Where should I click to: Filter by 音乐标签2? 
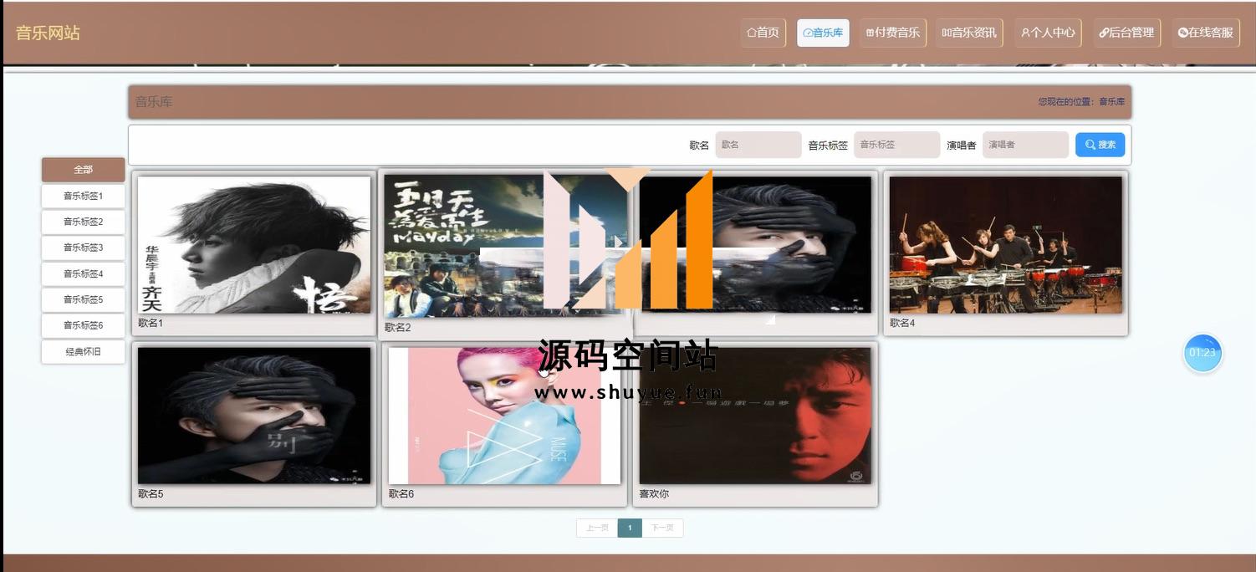(83, 222)
